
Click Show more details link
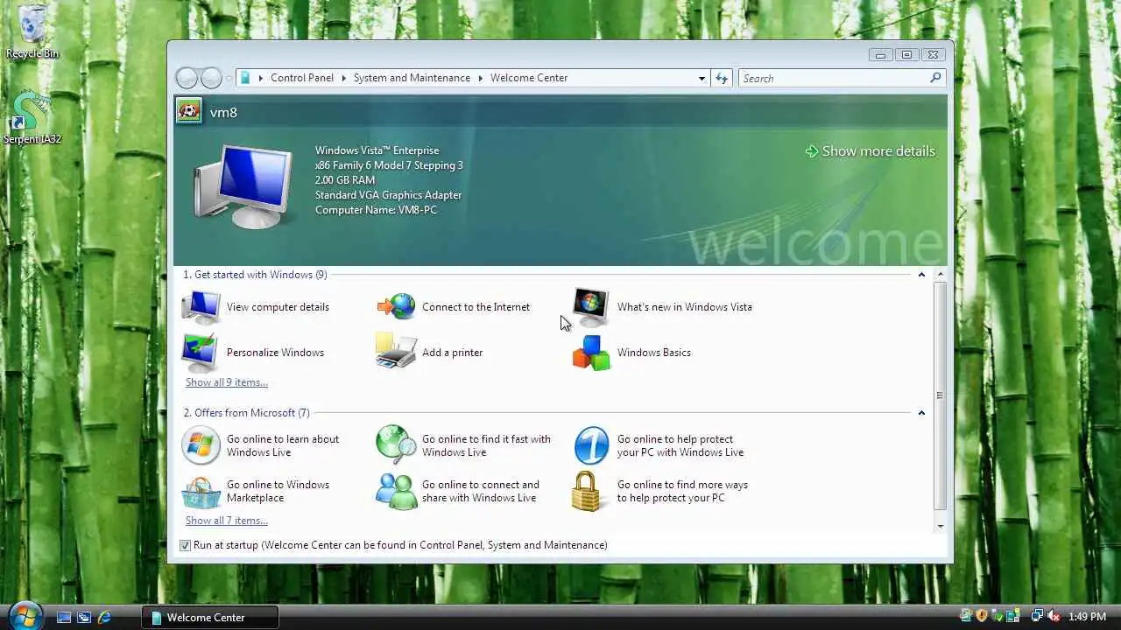pos(871,151)
